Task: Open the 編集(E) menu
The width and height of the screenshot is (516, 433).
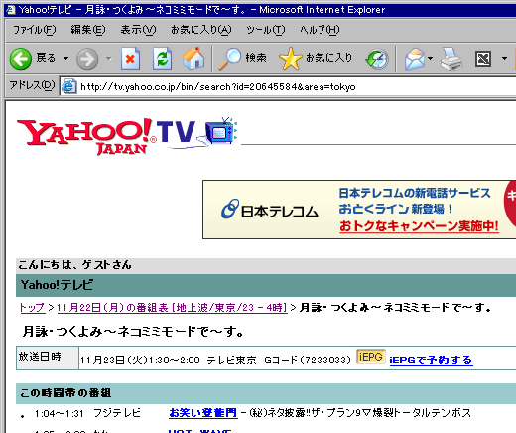Action: coord(88,30)
